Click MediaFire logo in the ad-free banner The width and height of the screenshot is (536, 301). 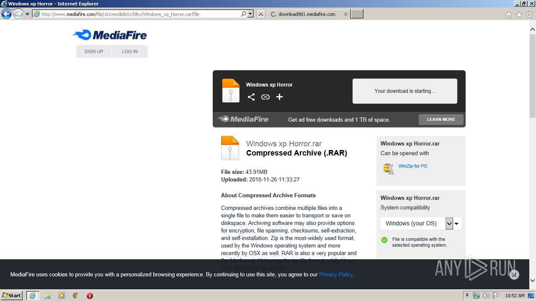coord(243,119)
